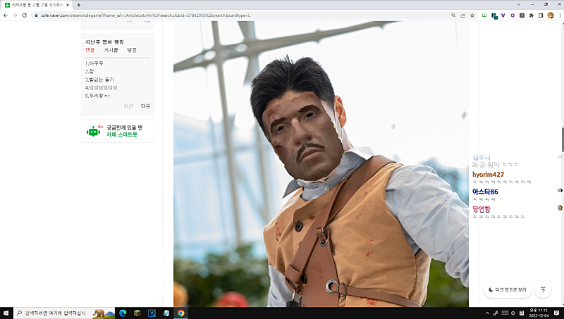Show hidden system tray icons

(x=488, y=313)
